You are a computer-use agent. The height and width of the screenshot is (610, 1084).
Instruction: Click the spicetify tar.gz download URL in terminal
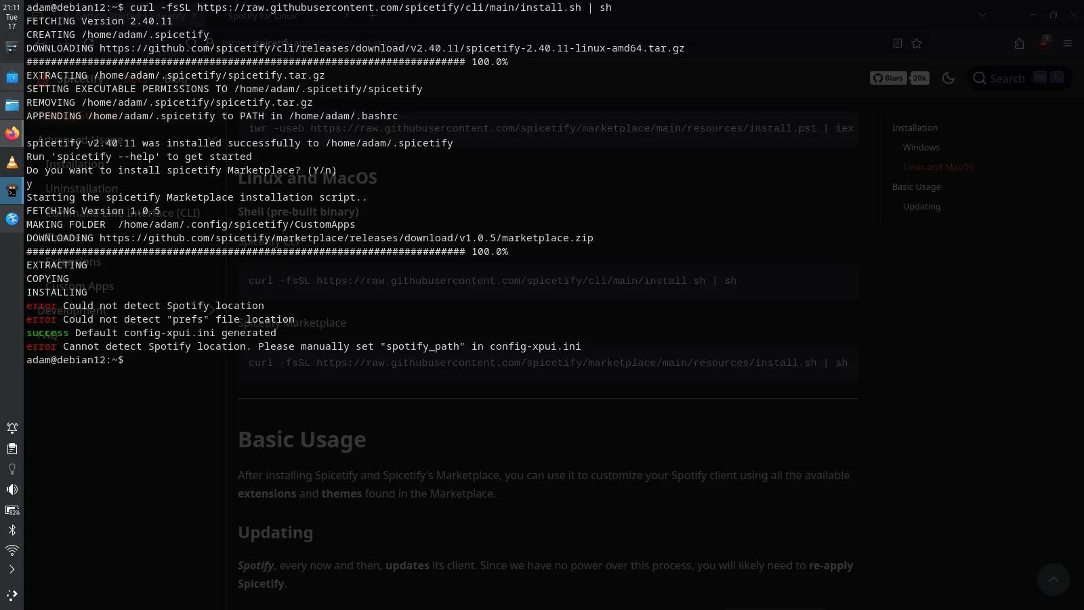(x=392, y=48)
